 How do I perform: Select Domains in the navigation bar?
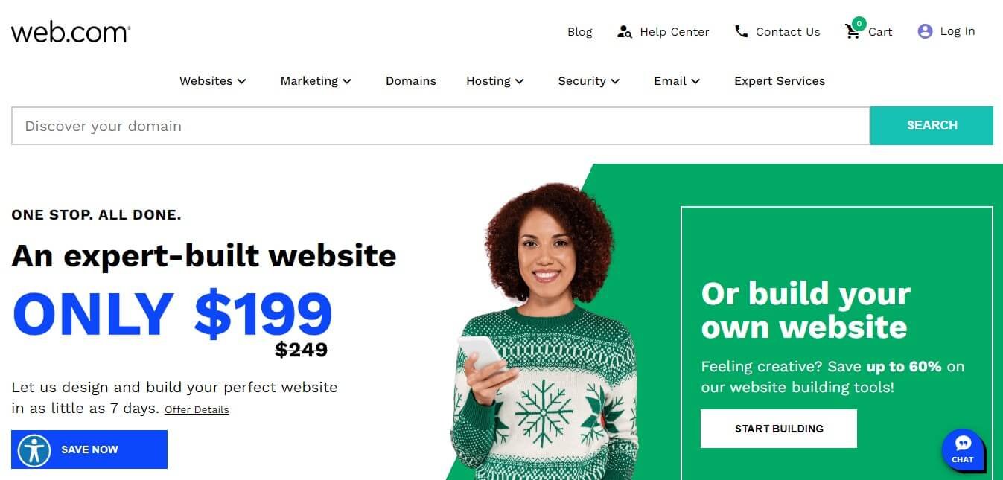[411, 81]
